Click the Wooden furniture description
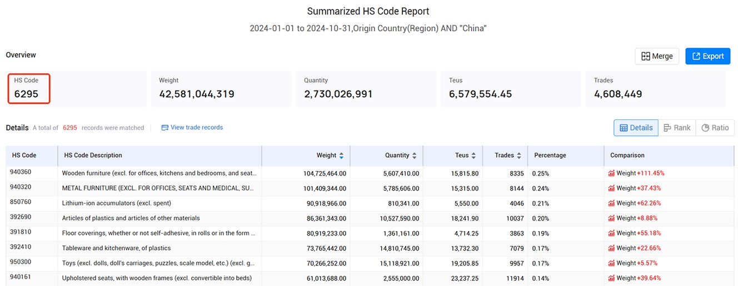The image size is (738, 286). click(159, 173)
